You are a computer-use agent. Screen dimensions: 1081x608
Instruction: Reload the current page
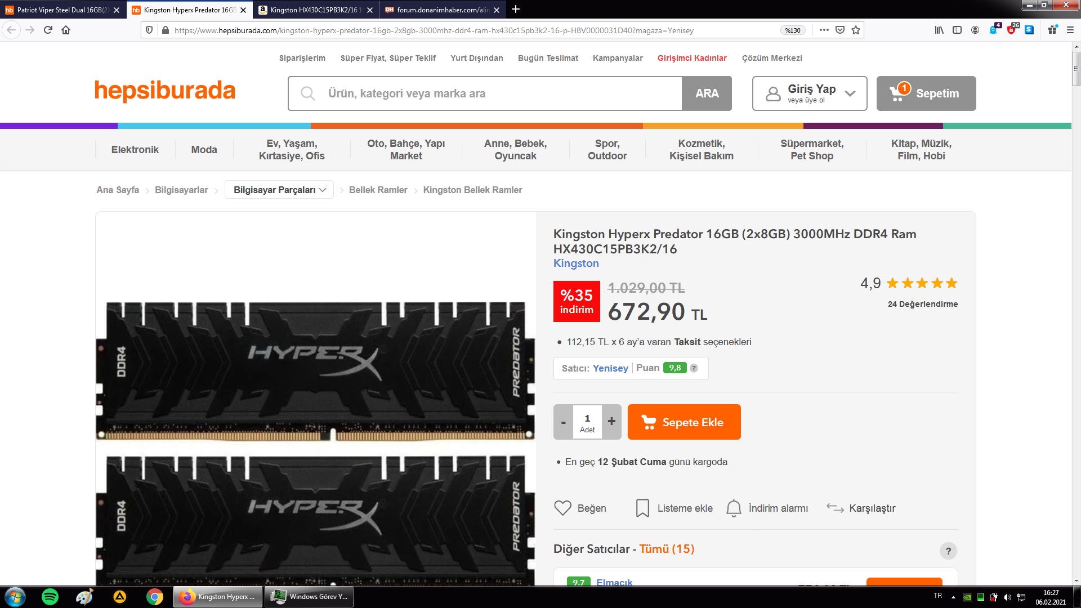pos(48,30)
